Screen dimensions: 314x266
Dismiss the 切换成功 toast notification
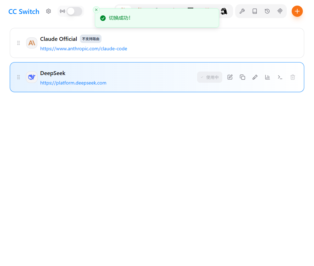tap(96, 10)
